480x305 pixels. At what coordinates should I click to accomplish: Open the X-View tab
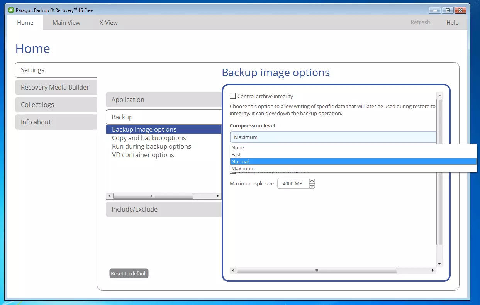click(x=109, y=23)
